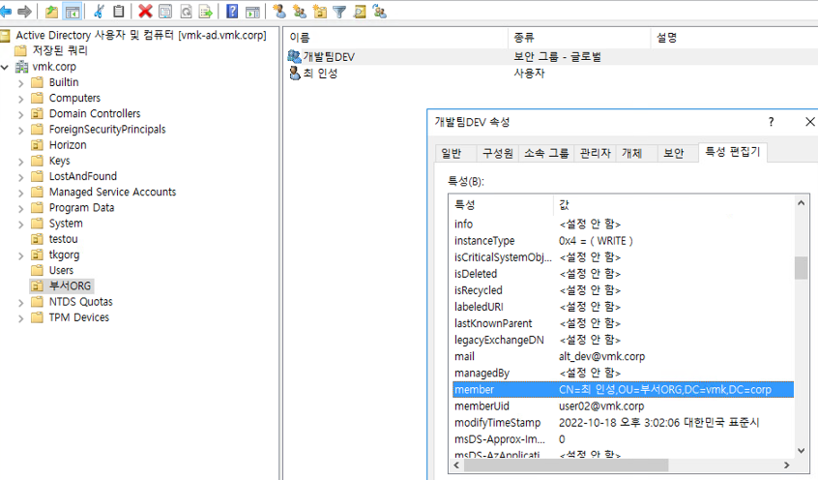The height and width of the screenshot is (480, 818).
Task: Select the memberUid attribute row
Action: [624, 406]
